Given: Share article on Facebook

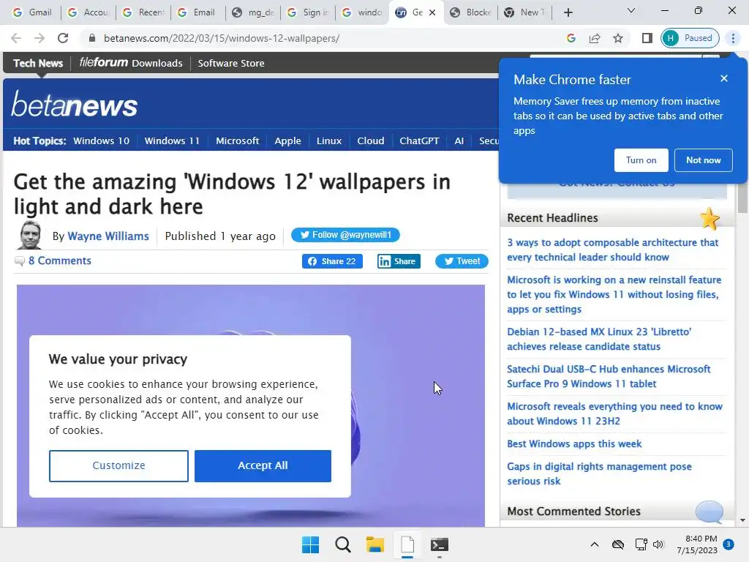Looking at the screenshot, I should 332,261.
